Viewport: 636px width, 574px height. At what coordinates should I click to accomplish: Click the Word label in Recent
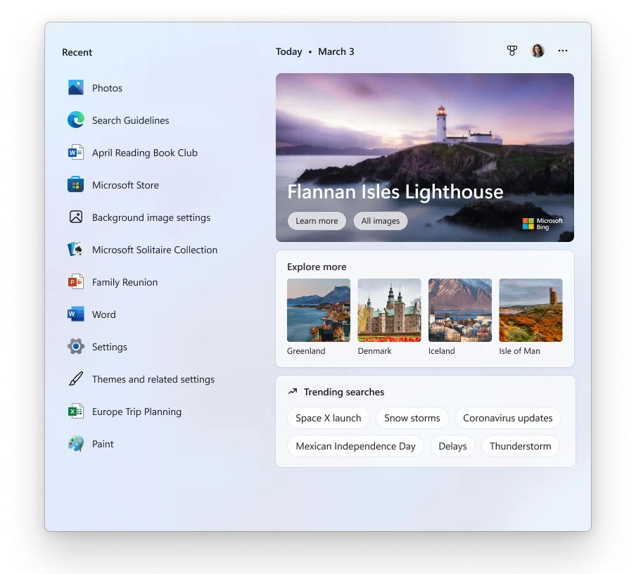(x=104, y=315)
